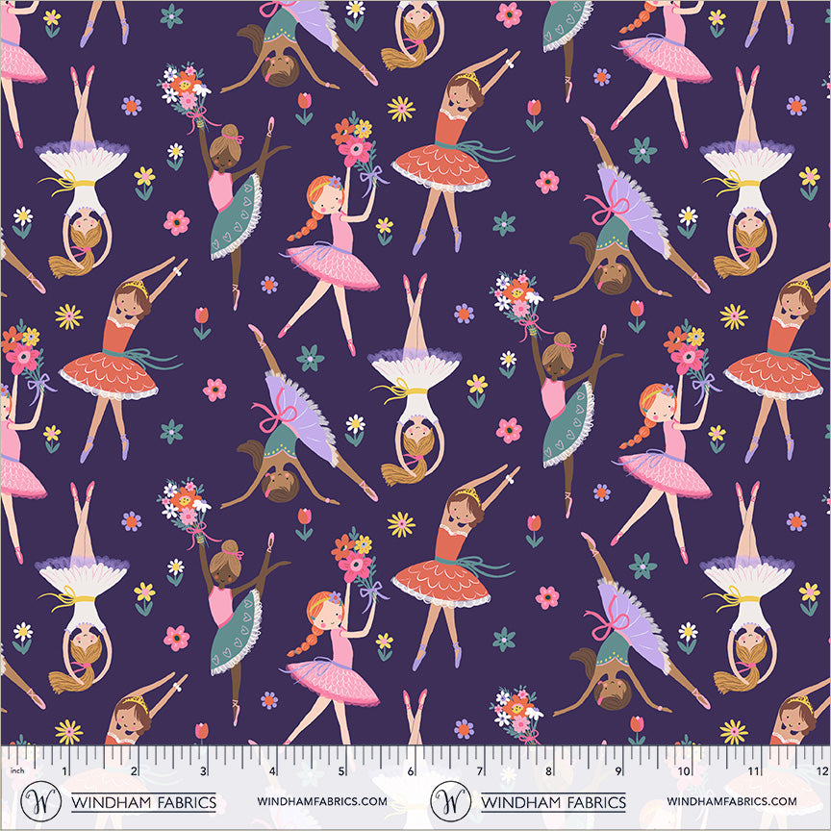Image resolution: width=831 pixels, height=831 pixels.
Task: Click the number 4 on the ruler
Action: (x=272, y=772)
